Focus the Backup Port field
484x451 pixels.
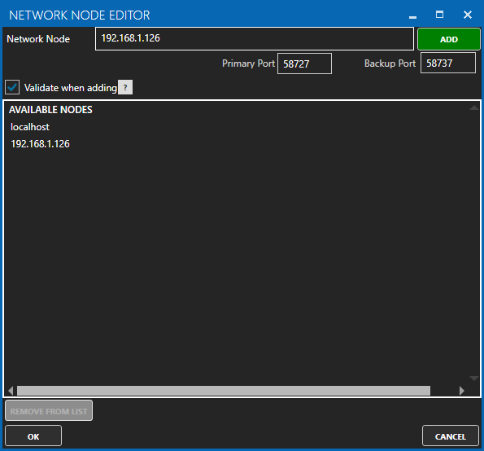coord(448,63)
